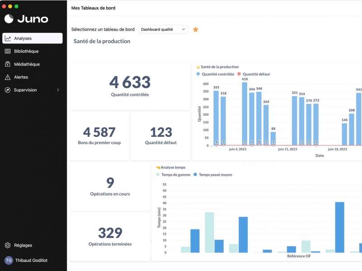The width and height of the screenshot is (362, 271).
Task: Click the Réglages gear icon
Action: (x=8, y=245)
